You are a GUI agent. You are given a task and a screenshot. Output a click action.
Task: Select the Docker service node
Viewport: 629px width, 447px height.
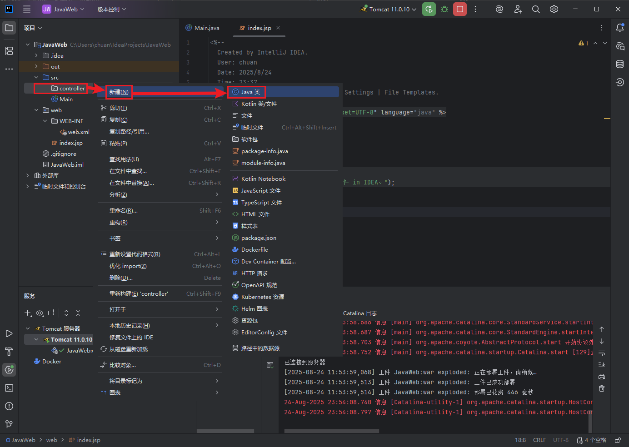[x=48, y=361]
